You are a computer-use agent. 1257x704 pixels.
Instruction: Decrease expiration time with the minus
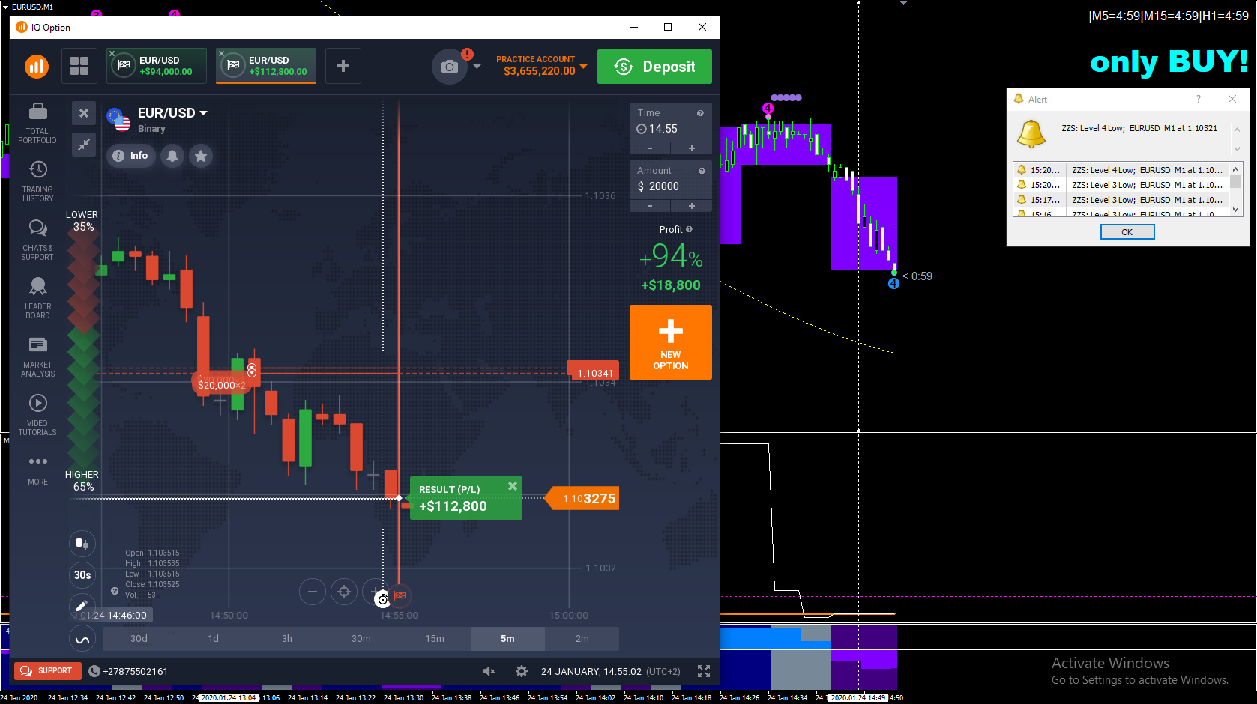click(650, 148)
